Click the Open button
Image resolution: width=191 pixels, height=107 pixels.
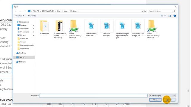click(x=155, y=100)
